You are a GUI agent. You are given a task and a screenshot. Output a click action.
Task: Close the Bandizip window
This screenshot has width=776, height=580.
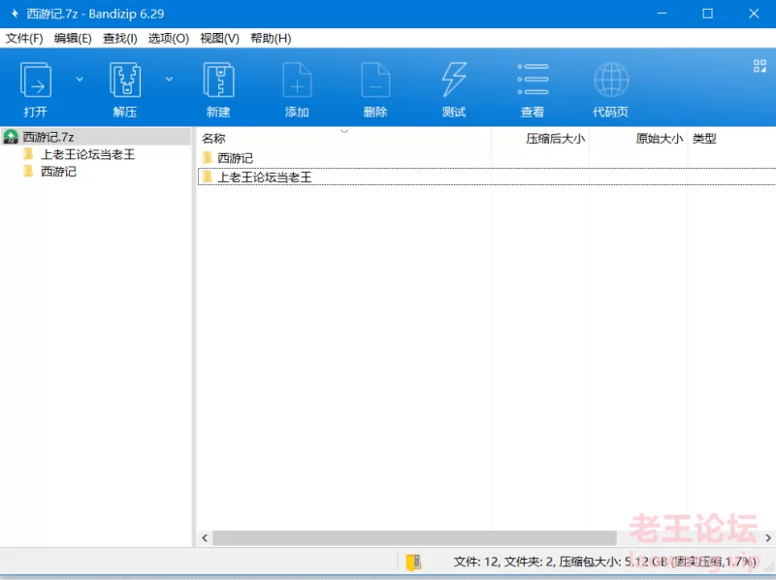click(x=754, y=14)
